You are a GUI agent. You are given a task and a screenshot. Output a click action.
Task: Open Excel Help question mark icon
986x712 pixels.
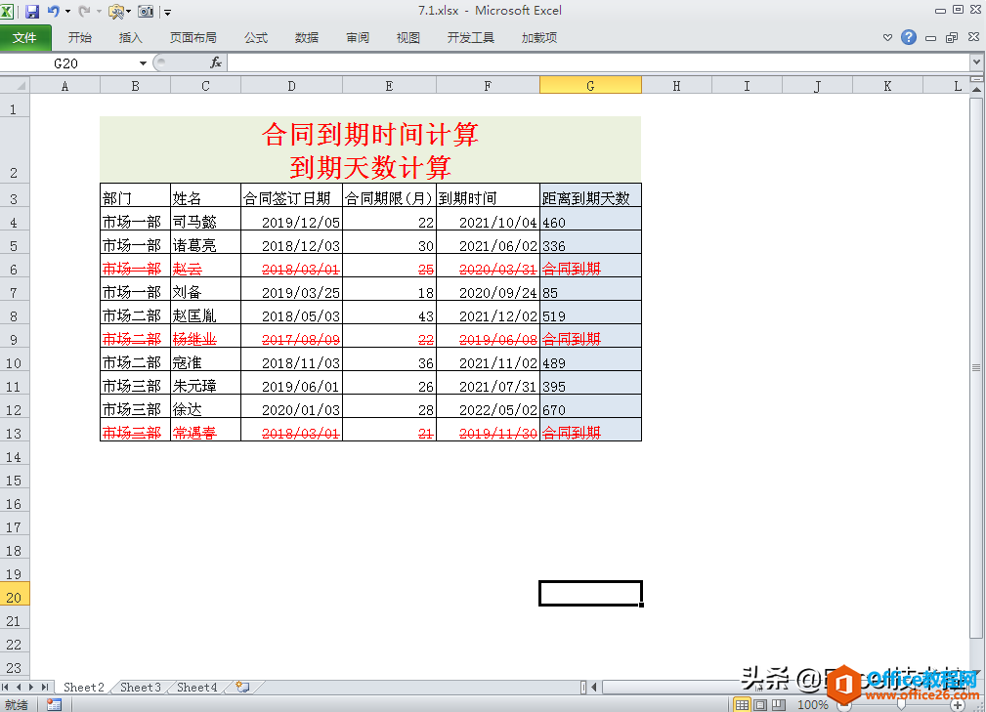[908, 37]
